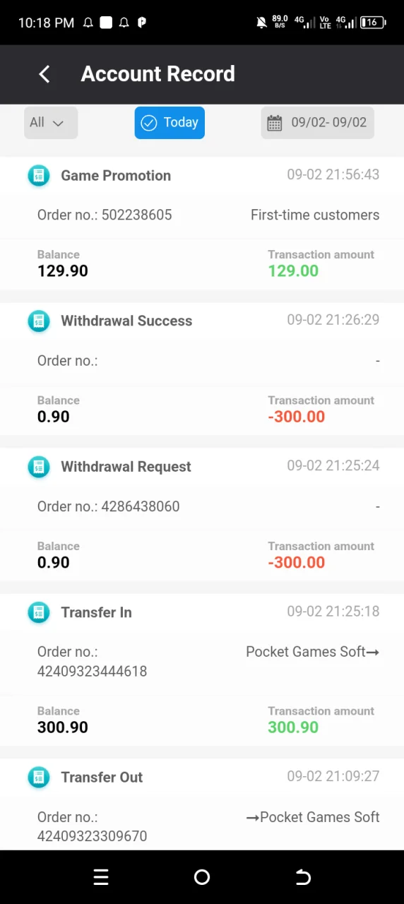The width and height of the screenshot is (404, 904).
Task: Open recent apps via navigation bar menu
Action: click(101, 877)
